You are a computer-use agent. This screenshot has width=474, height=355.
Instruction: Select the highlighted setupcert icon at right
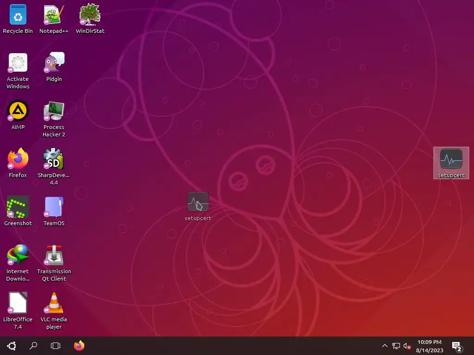tap(451, 163)
